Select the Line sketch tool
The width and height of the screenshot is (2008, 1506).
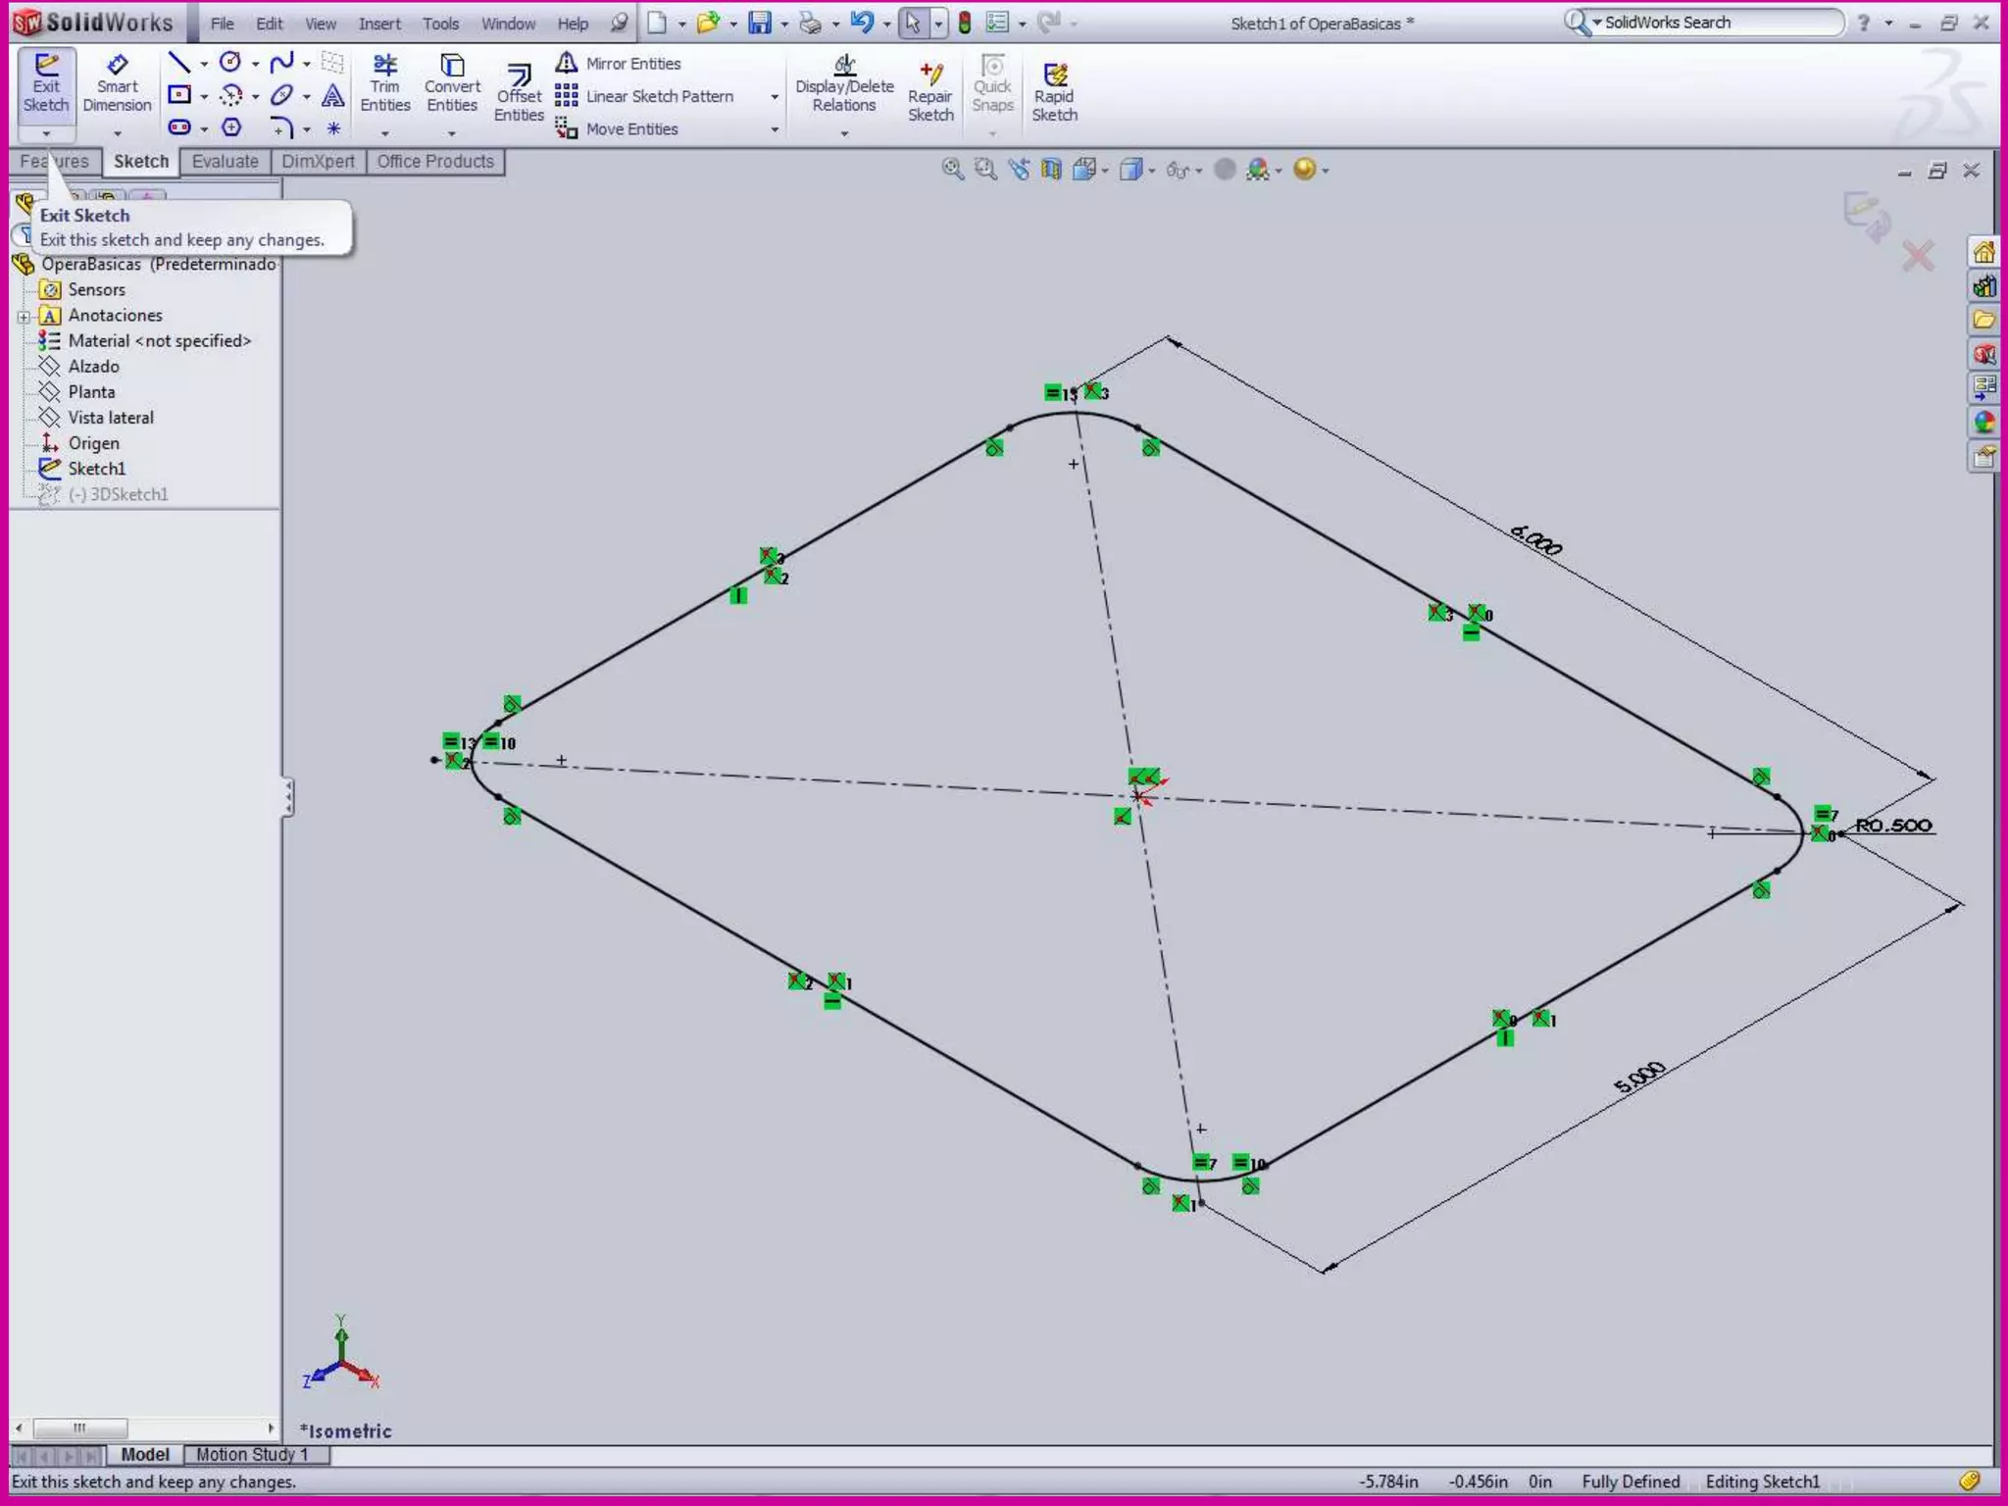click(178, 64)
